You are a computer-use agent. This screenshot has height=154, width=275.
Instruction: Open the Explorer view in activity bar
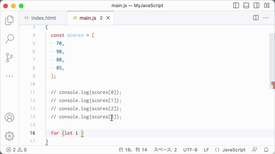click(9, 20)
